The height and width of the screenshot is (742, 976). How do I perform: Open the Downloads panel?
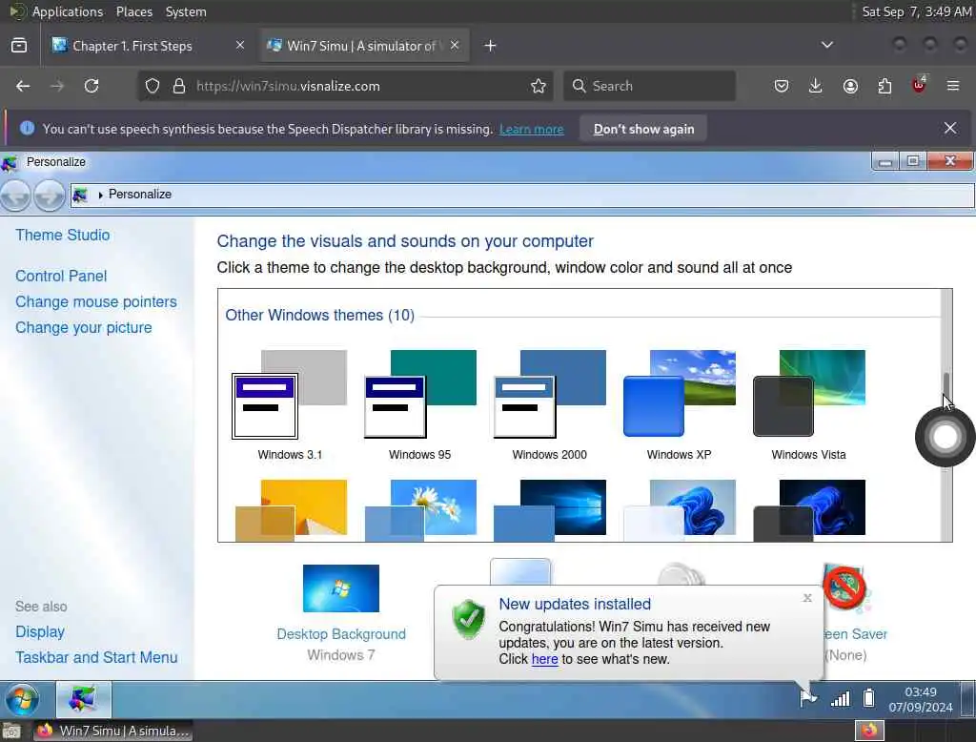point(816,86)
